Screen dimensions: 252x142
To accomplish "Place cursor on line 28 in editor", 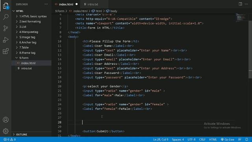I will point(151,122).
